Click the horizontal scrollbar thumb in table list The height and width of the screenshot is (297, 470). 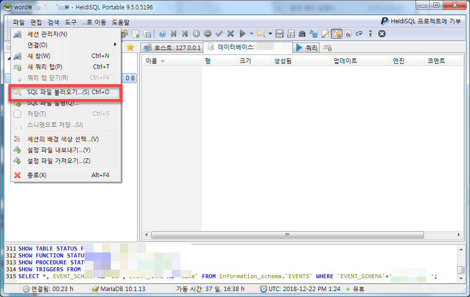(287, 235)
